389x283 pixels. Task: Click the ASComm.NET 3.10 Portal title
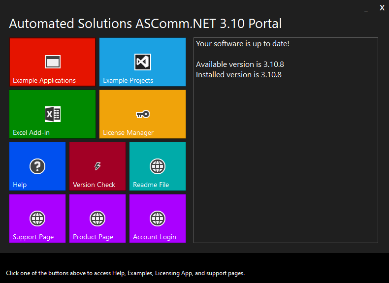click(145, 24)
